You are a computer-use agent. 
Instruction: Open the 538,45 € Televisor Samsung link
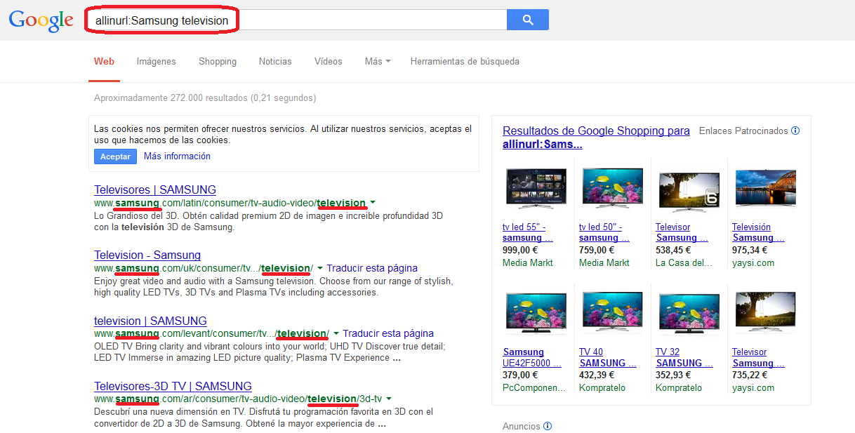tap(681, 232)
